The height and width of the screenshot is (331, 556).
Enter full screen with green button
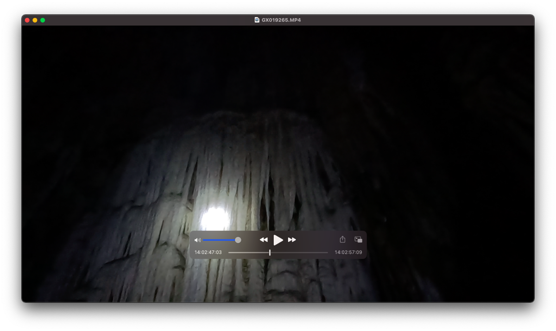click(x=43, y=20)
